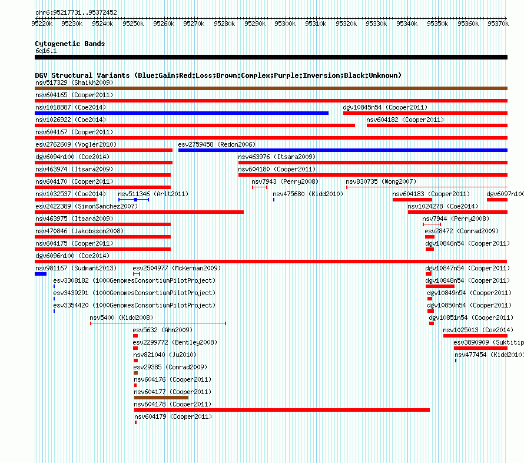Viewport: 524px width, 463px height.
Task: Select nsv604177 (Cooper2011) label
Action: coord(173,392)
